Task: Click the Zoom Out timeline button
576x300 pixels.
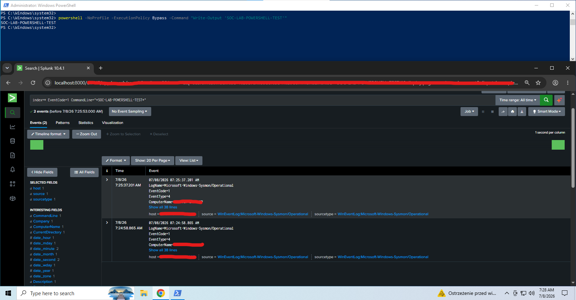Action: point(87,134)
